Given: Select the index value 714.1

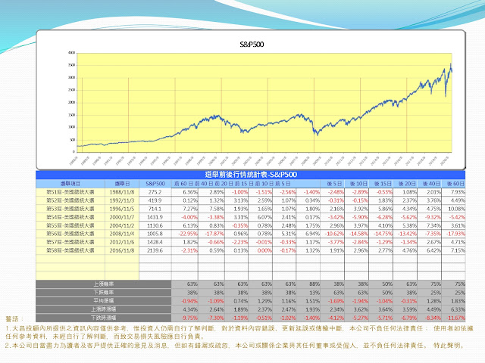Looking at the screenshot, I should tap(155, 209).
